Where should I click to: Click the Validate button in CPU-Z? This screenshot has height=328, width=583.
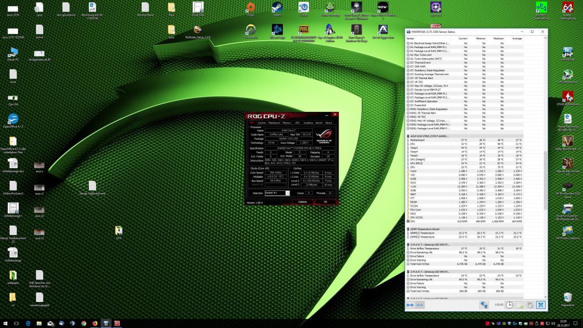(x=302, y=202)
